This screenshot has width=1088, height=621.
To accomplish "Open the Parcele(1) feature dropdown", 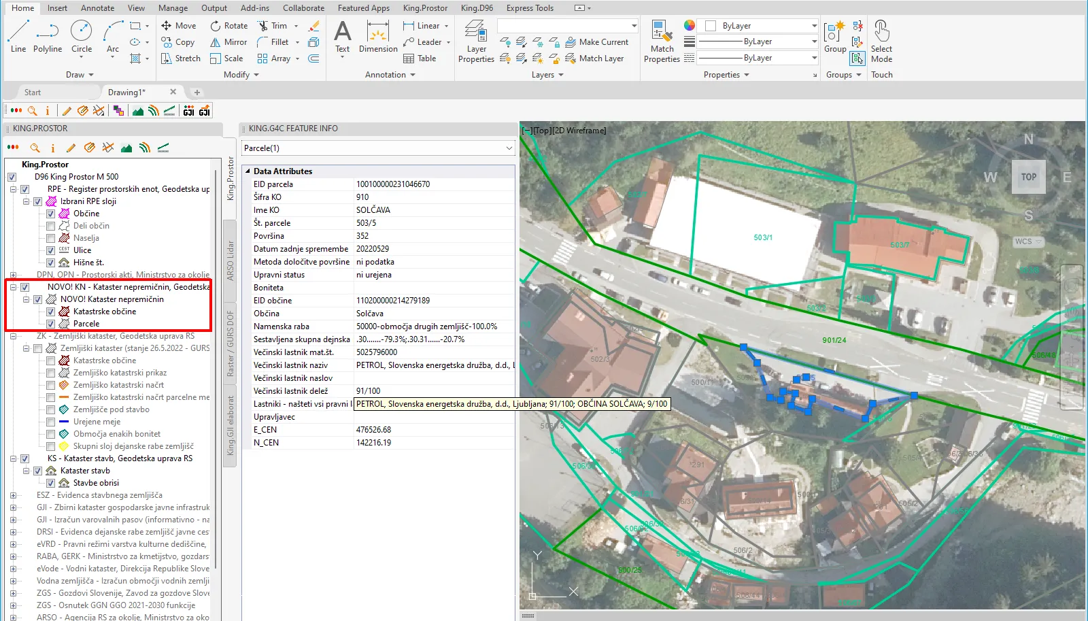I will click(509, 148).
